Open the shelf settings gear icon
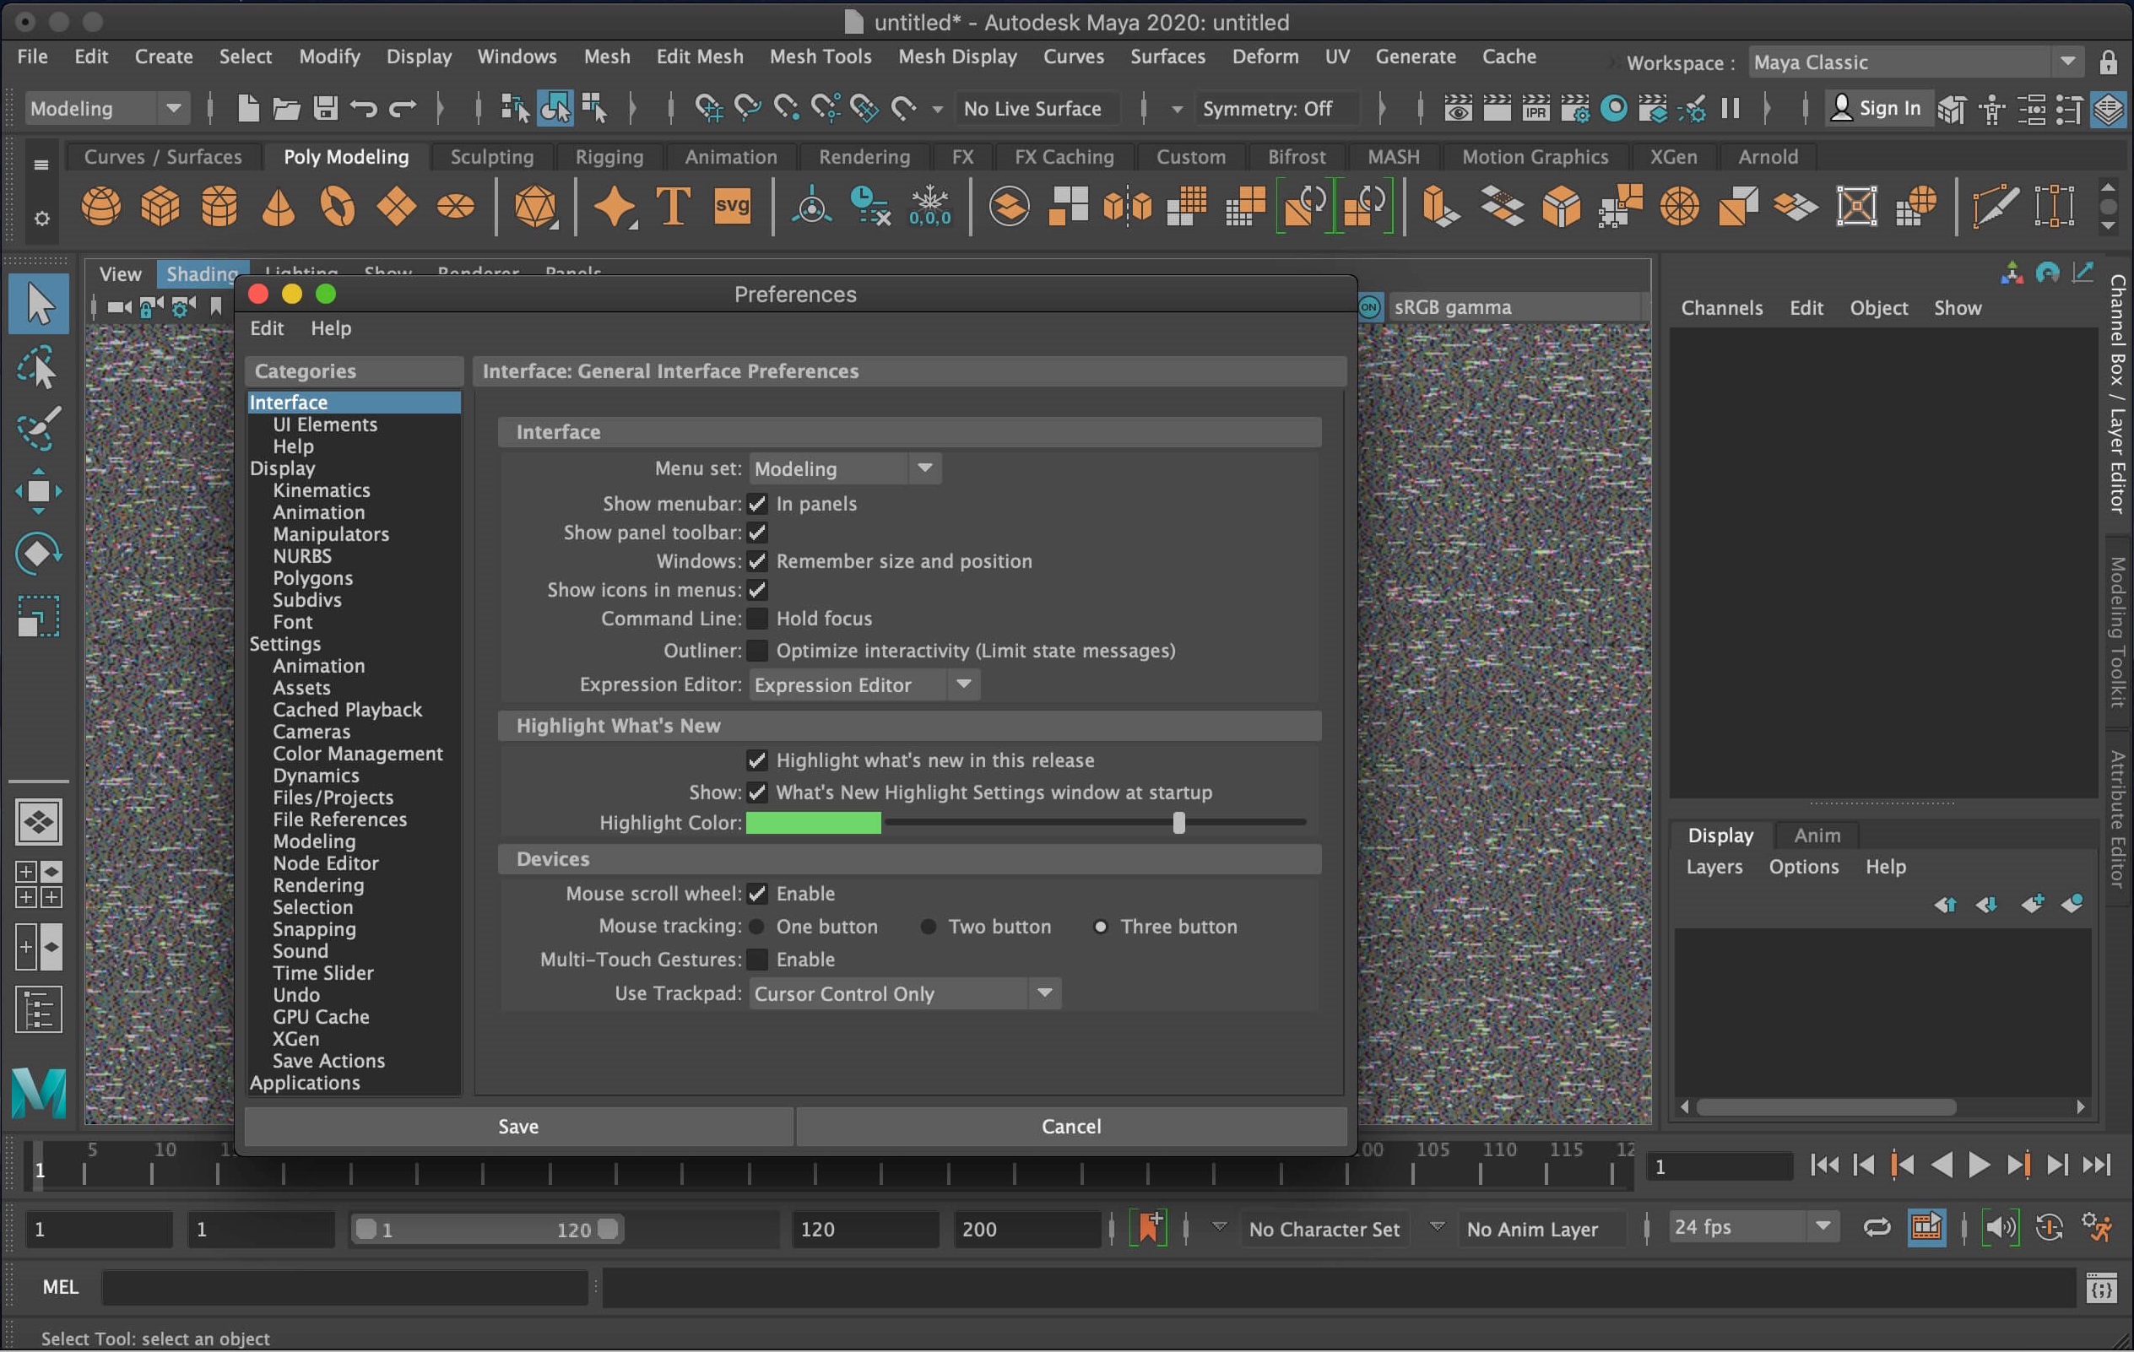The height and width of the screenshot is (1352, 2134). click(41, 218)
